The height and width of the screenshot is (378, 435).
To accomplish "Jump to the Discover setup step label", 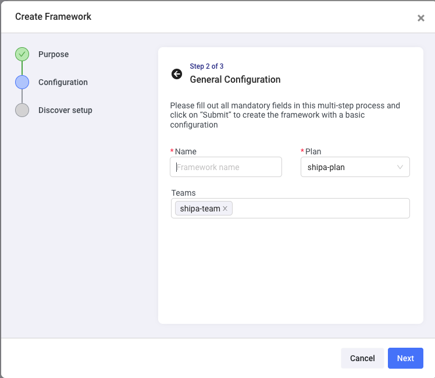I will (x=65, y=110).
